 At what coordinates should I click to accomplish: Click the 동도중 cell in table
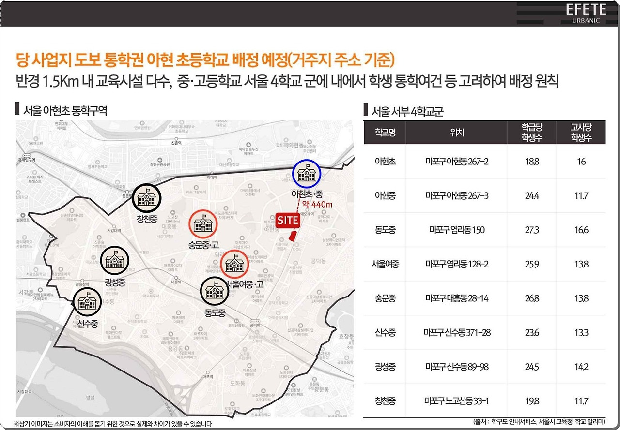[385, 230]
